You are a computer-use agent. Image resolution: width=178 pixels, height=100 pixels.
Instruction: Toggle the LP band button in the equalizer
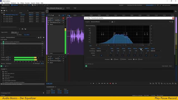156,55
